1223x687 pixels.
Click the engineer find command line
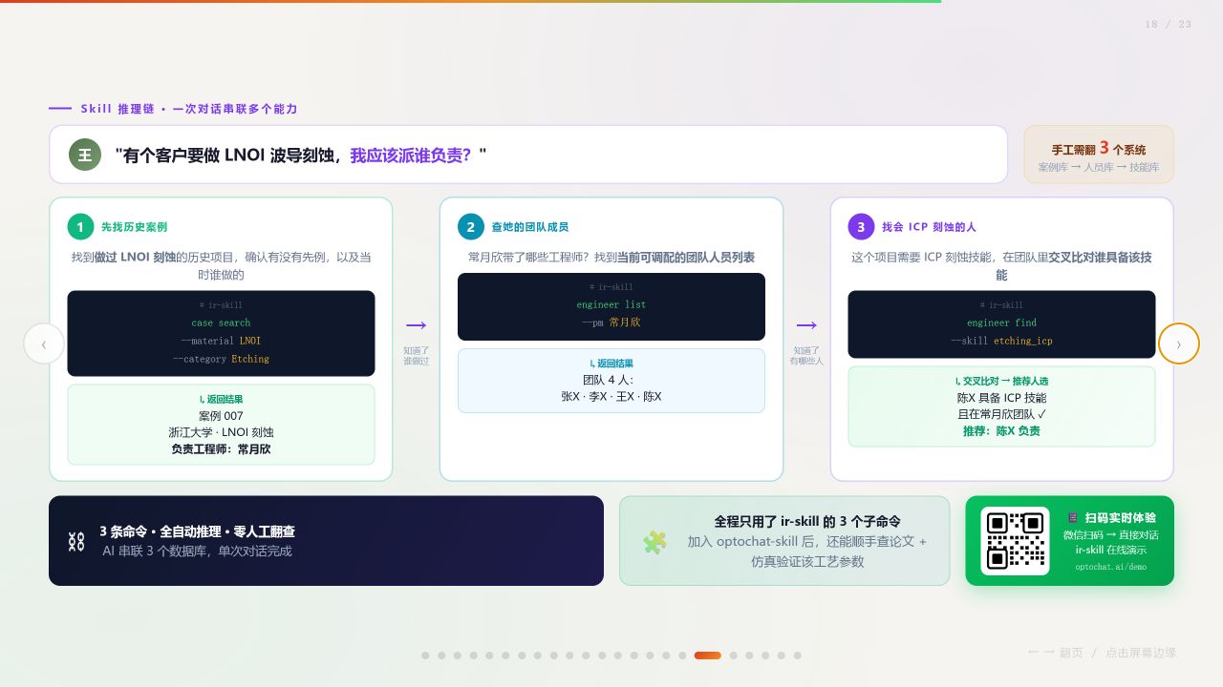pos(1001,323)
